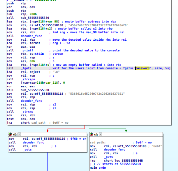Click the sub rsp, 208h instruction
Screen dimensions: 178x171
(x=22, y=14)
